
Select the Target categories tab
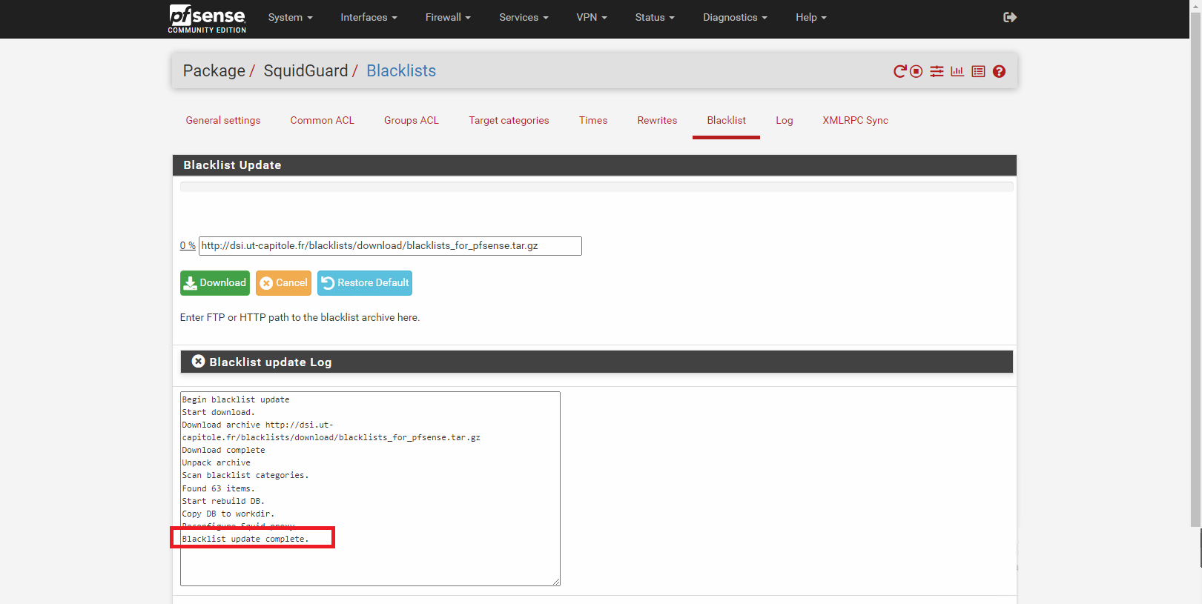509,120
